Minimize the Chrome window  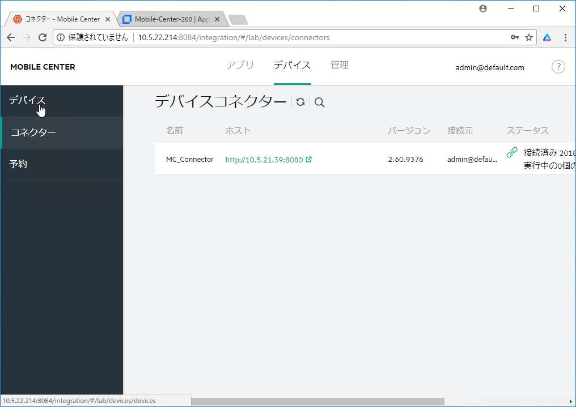[511, 8]
